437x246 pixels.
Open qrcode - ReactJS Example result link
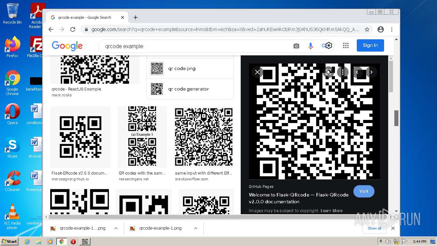click(x=76, y=89)
